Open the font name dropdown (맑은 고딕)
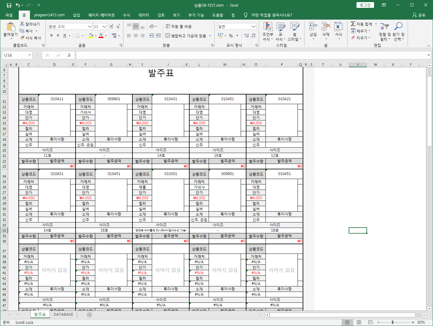The height and width of the screenshot is (326, 433). pos(90,27)
